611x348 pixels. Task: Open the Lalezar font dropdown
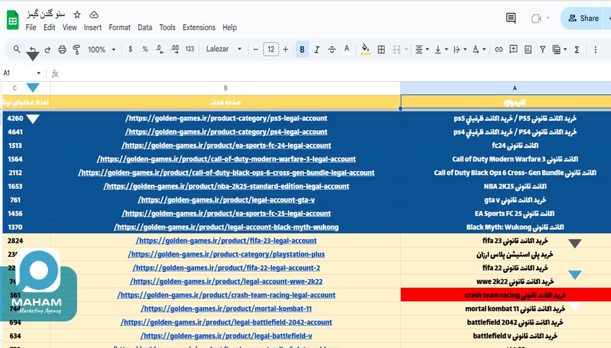coord(224,49)
